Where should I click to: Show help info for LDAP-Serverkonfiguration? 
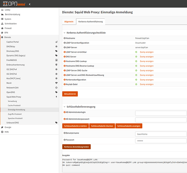click(64, 43)
